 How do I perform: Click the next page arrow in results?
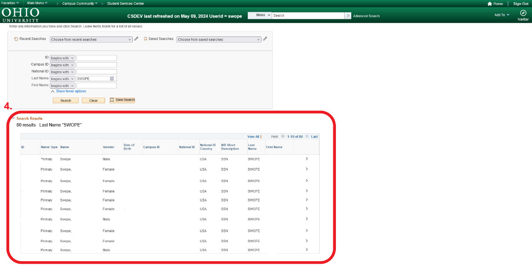click(307, 136)
